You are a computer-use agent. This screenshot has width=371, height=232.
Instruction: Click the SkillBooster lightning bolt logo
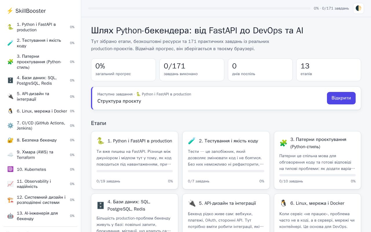click(10, 11)
